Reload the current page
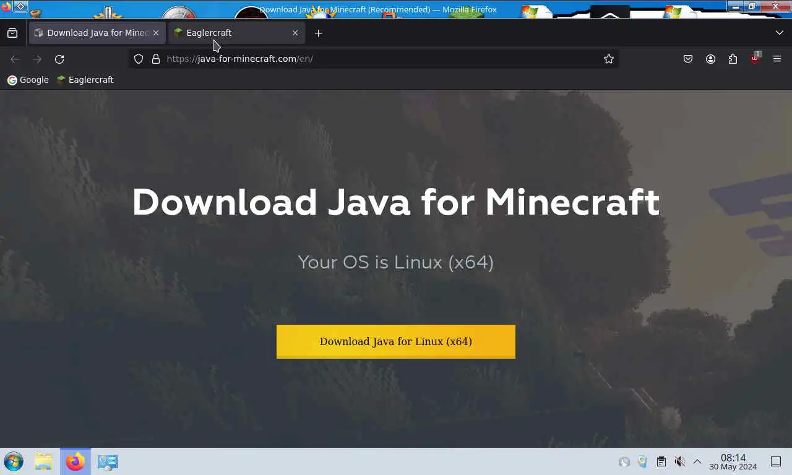This screenshot has height=475, width=792. click(59, 59)
